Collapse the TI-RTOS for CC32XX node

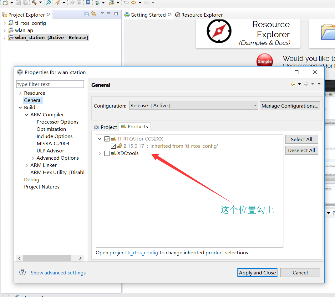click(100, 139)
